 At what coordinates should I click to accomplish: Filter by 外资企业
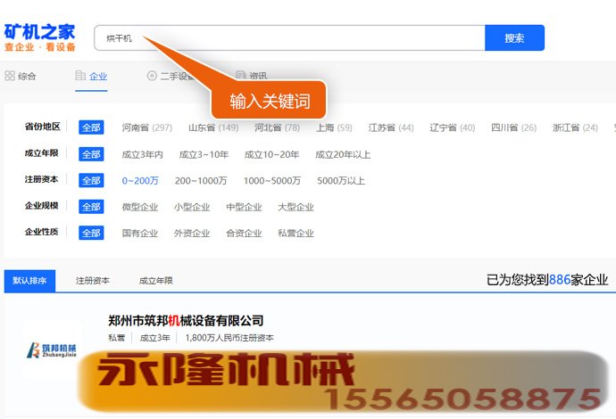tap(192, 233)
